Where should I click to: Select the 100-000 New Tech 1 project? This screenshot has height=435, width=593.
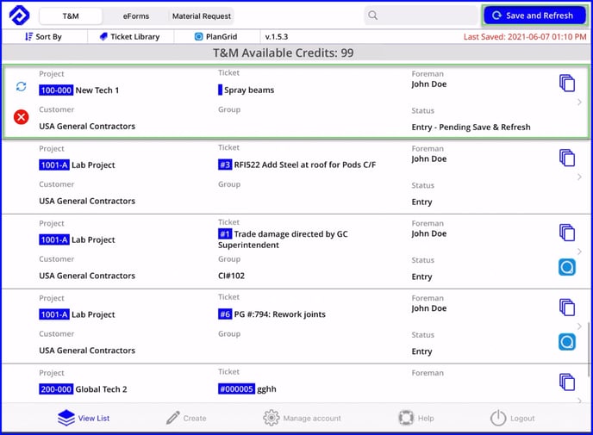coord(78,90)
